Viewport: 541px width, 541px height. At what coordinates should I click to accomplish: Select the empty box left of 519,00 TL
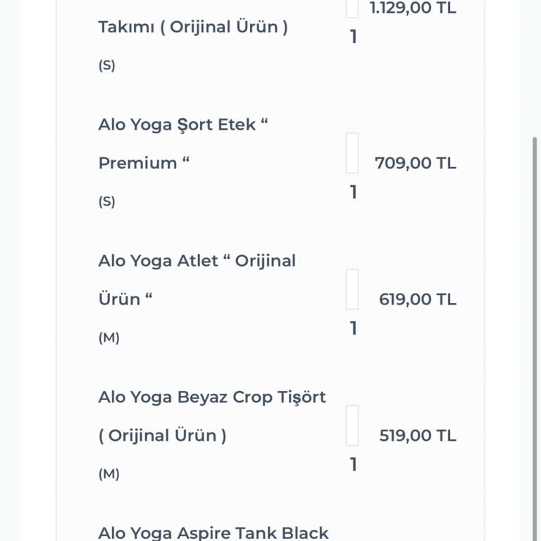(352, 425)
